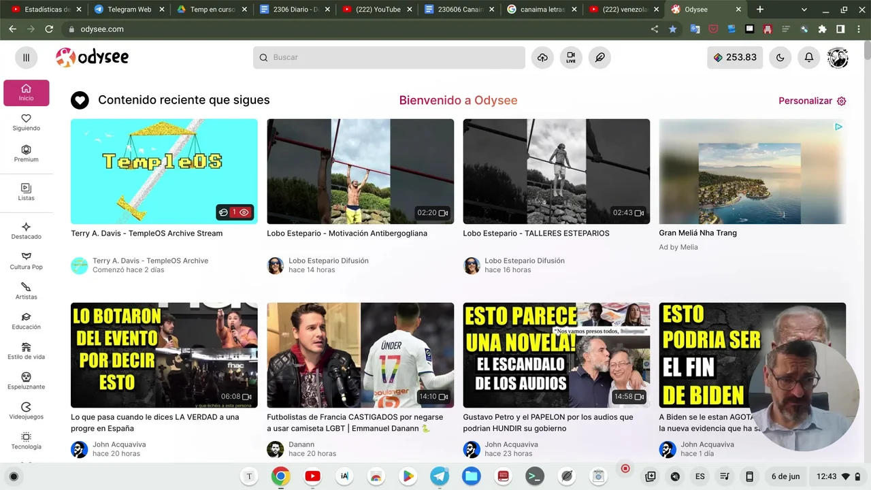Image resolution: width=871 pixels, height=490 pixels.
Task: Click the Personalizar link
Action: (812, 101)
